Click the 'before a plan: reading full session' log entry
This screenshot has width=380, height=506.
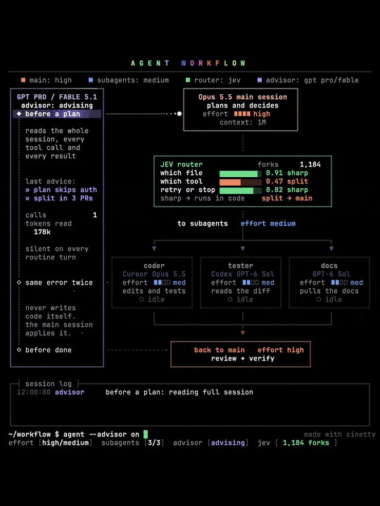[179, 392]
